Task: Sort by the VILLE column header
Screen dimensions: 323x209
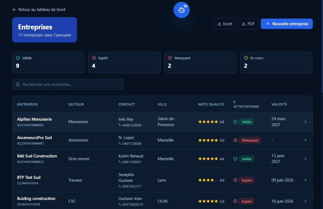Action: click(162, 104)
